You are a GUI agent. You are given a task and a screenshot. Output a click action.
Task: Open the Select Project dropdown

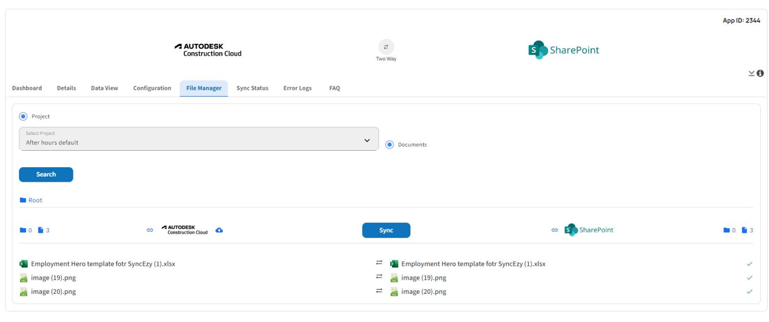[198, 139]
